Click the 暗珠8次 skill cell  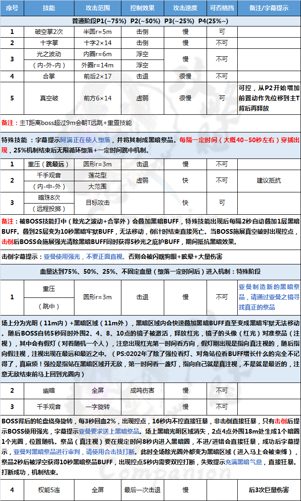pyautogui.click(x=49, y=197)
